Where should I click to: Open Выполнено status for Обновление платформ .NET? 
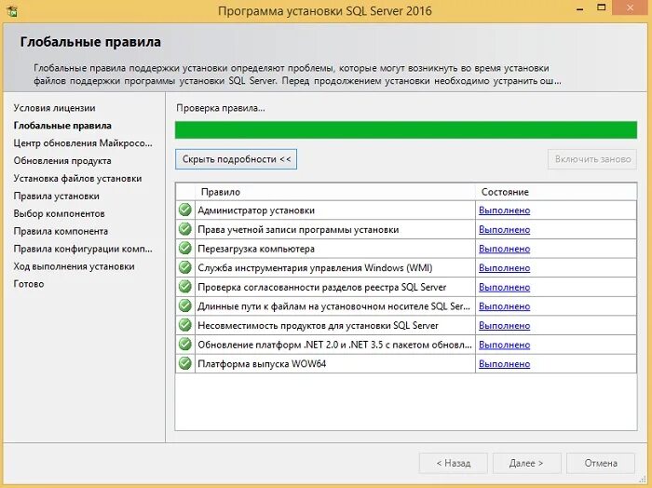point(505,345)
